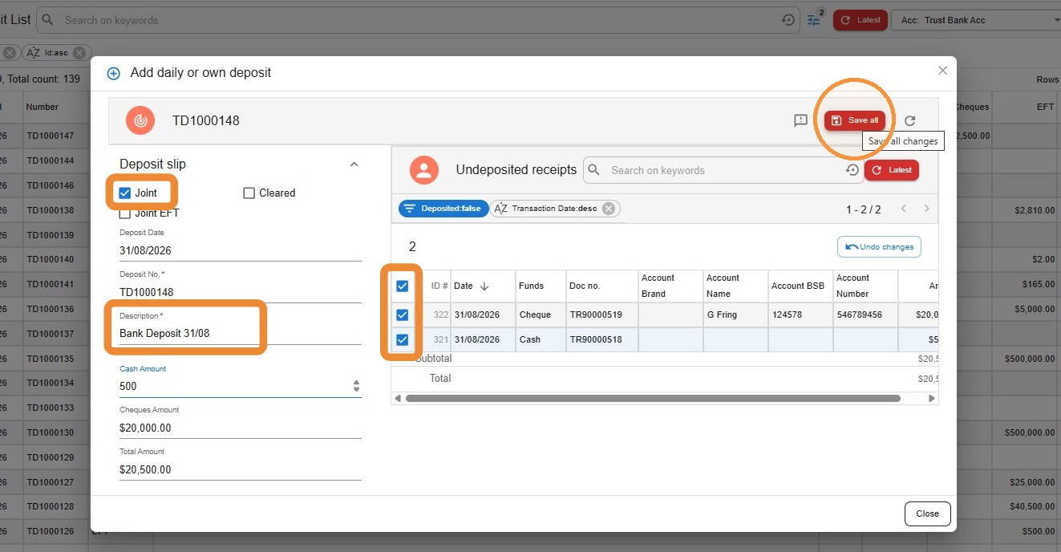Click the comment alert icon beside Save all
Viewport: 1061px width, 552px height.
[x=800, y=120]
